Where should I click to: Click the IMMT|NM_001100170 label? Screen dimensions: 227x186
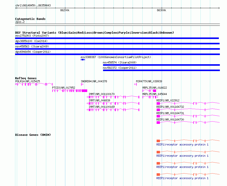102,94
